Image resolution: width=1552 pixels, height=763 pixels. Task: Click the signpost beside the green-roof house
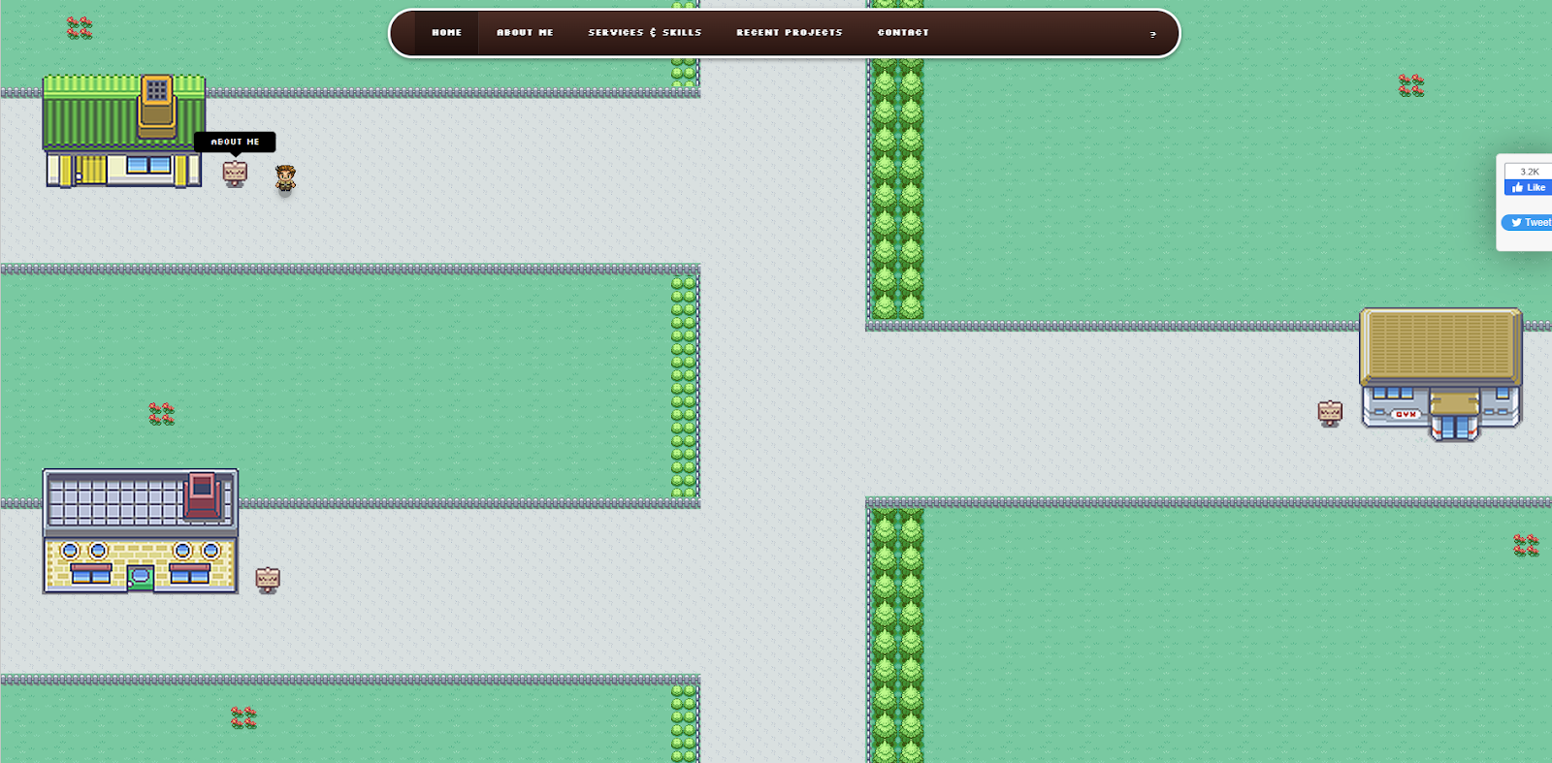click(235, 174)
